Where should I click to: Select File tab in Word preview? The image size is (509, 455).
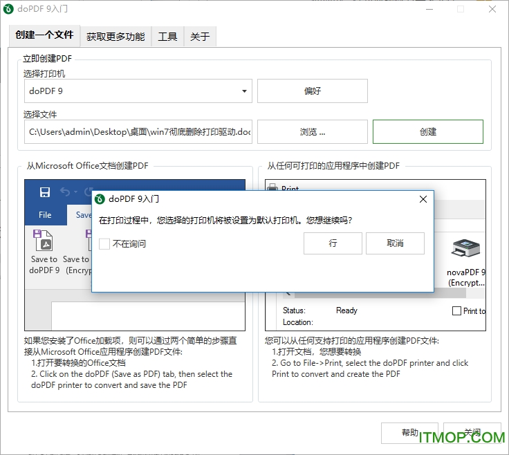[45, 215]
